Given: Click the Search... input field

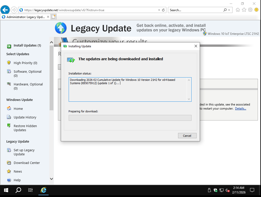Looking at the screenshot, I should tap(196, 10).
